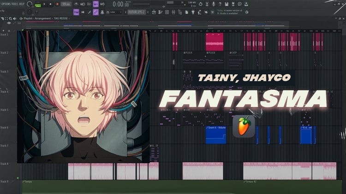The width and height of the screenshot is (346, 194).
Task: Open the dropdown arrow after pattern name
Action: (148, 12)
